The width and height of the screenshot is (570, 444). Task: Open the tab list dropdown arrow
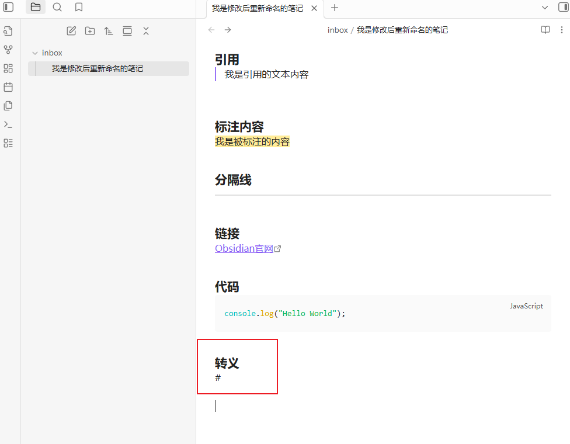(545, 8)
